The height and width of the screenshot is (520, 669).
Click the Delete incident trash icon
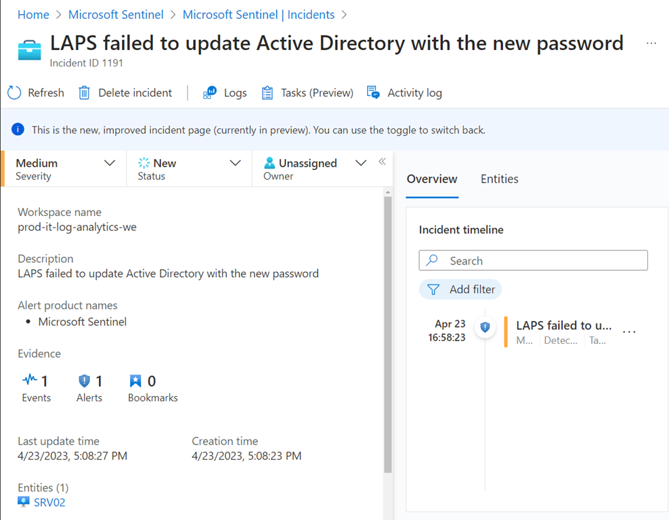(84, 93)
